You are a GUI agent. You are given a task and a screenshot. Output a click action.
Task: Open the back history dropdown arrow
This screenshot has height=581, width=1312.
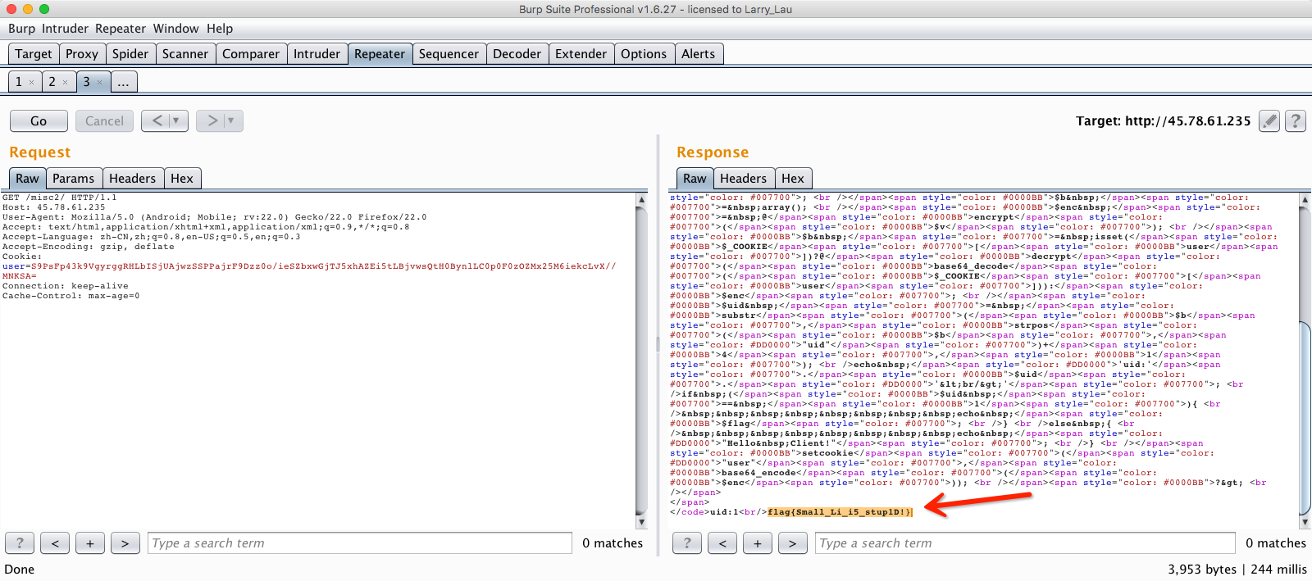pyautogui.click(x=177, y=120)
